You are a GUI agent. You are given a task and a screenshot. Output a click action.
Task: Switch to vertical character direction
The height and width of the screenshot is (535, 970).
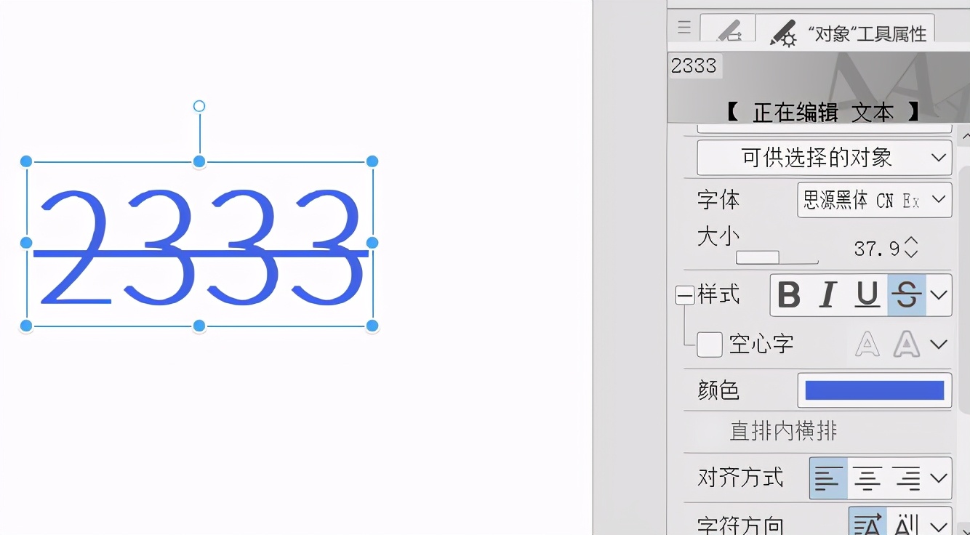[x=907, y=524]
